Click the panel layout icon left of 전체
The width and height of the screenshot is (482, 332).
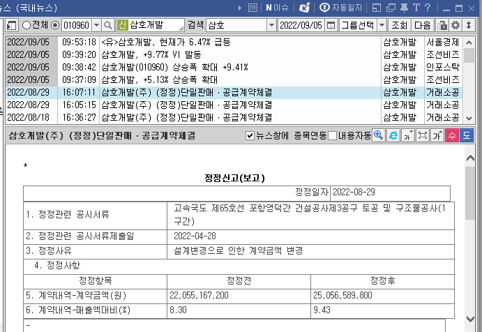click(x=12, y=25)
